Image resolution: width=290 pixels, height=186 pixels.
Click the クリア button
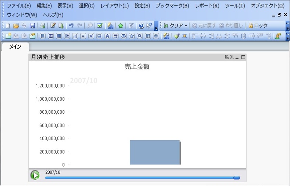(174, 25)
